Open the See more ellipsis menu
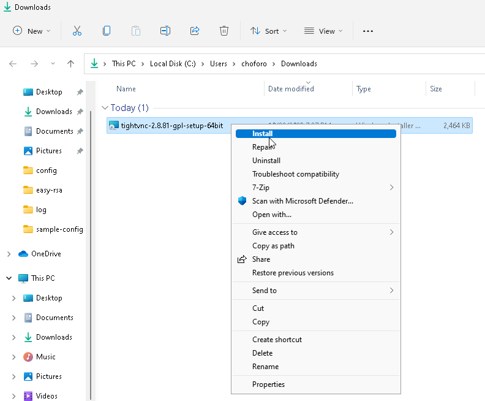The width and height of the screenshot is (485, 401). 368,31
